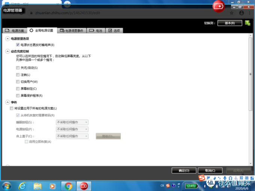Click the Windows Start button
Screen dimensions: 255x191
pyautogui.click(x=6, y=186)
